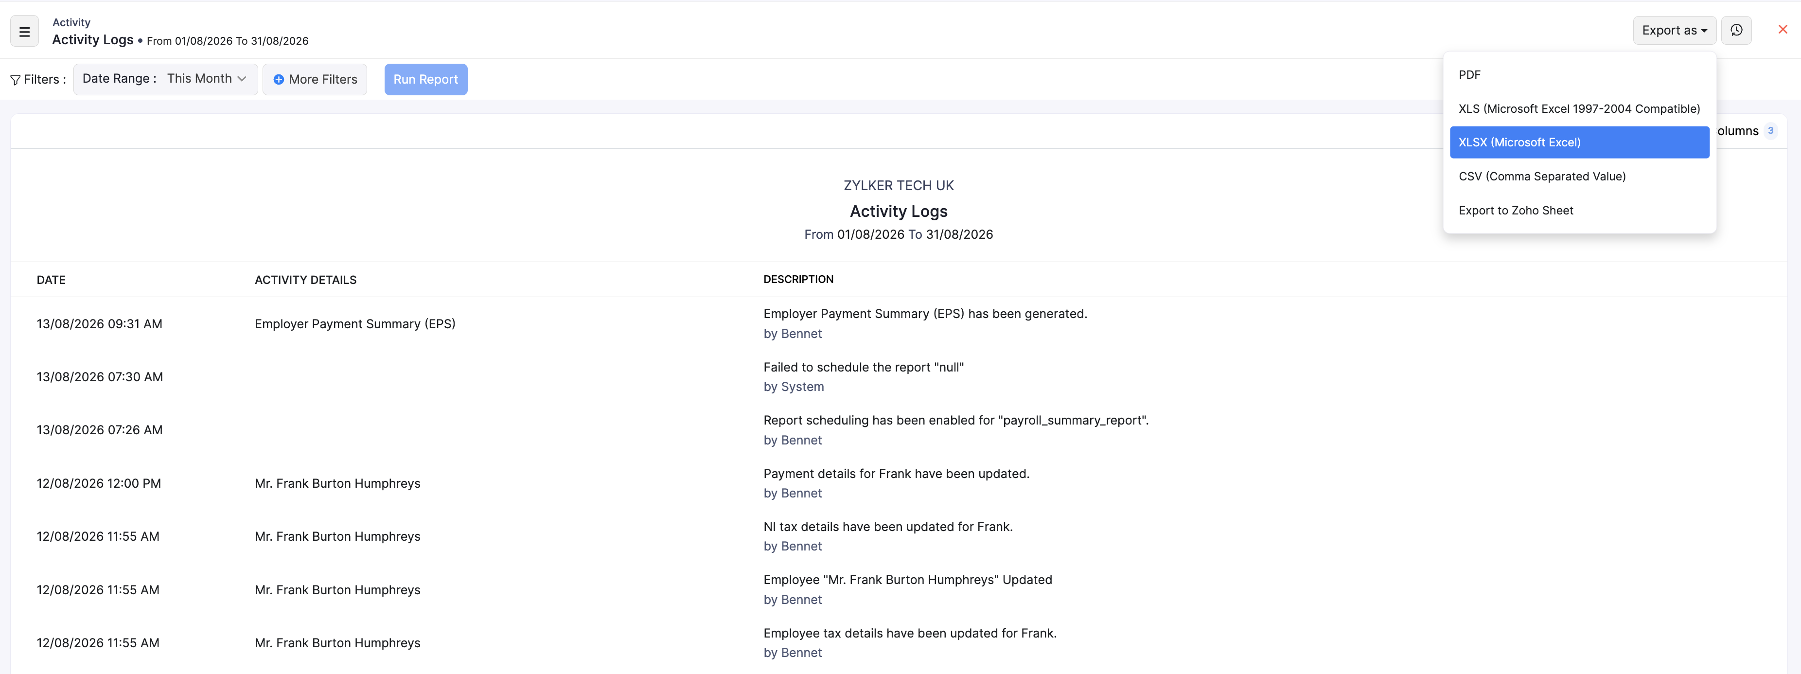Image resolution: width=1801 pixels, height=674 pixels.
Task: Open Mr. Frank Burton Humphreys at 12:00 PM row
Action: pyautogui.click(x=337, y=483)
